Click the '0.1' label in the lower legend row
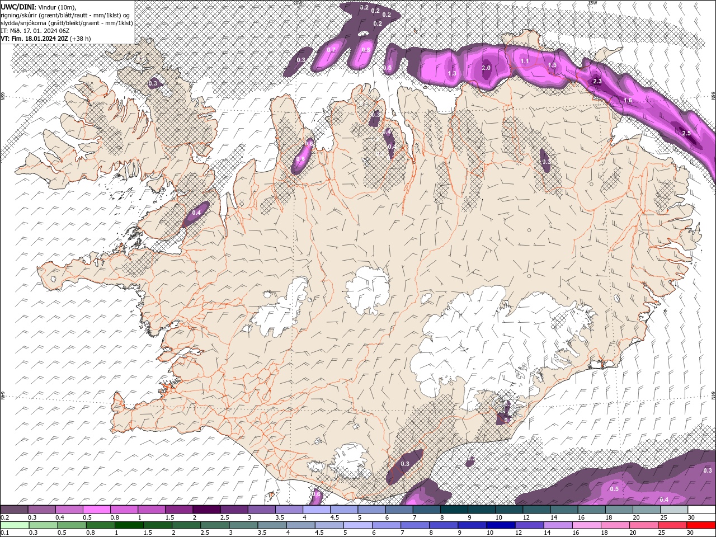 4,533
